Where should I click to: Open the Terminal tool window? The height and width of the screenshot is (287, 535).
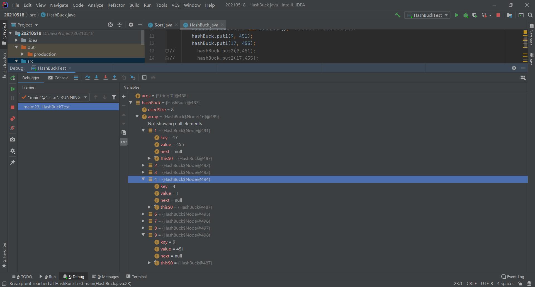click(137, 277)
